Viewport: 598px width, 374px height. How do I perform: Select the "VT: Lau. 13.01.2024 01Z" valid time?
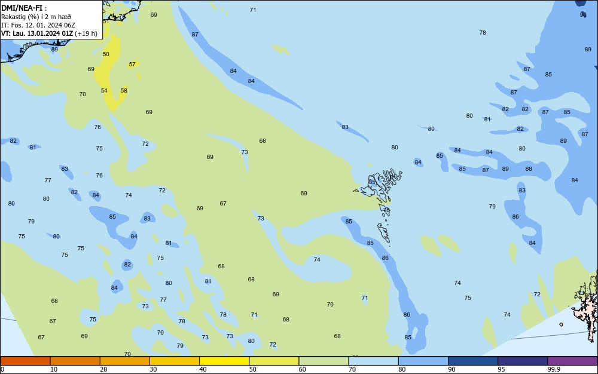(36, 33)
